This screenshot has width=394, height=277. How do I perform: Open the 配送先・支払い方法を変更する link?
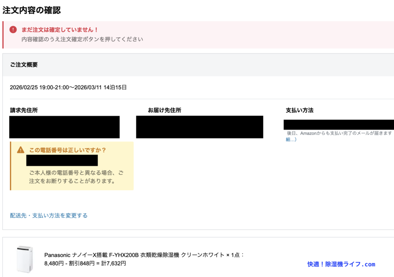pyautogui.click(x=49, y=216)
